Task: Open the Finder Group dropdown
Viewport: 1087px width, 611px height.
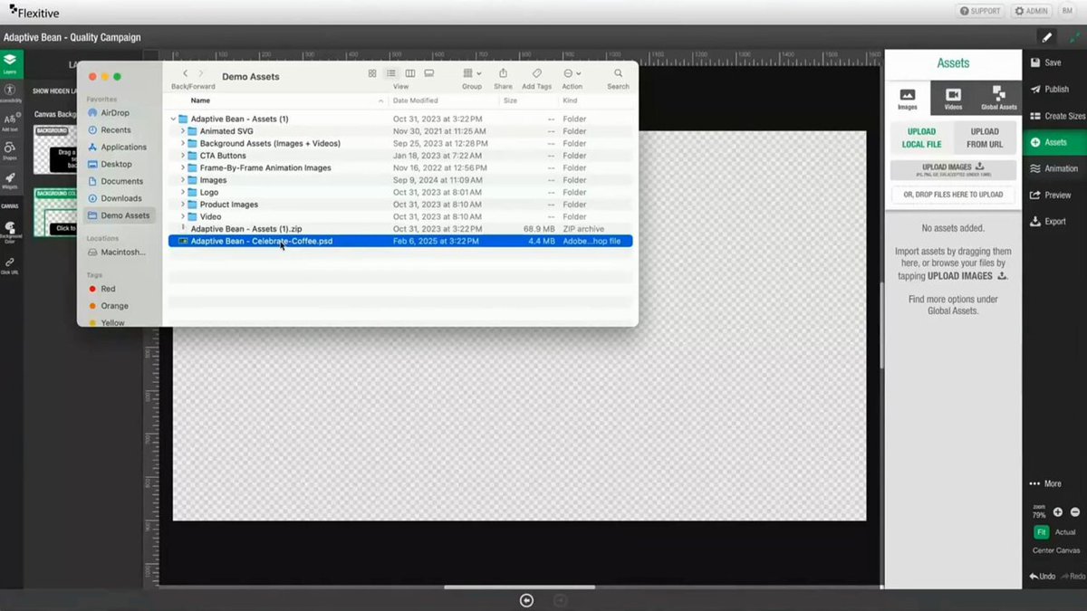Action: pos(472,73)
